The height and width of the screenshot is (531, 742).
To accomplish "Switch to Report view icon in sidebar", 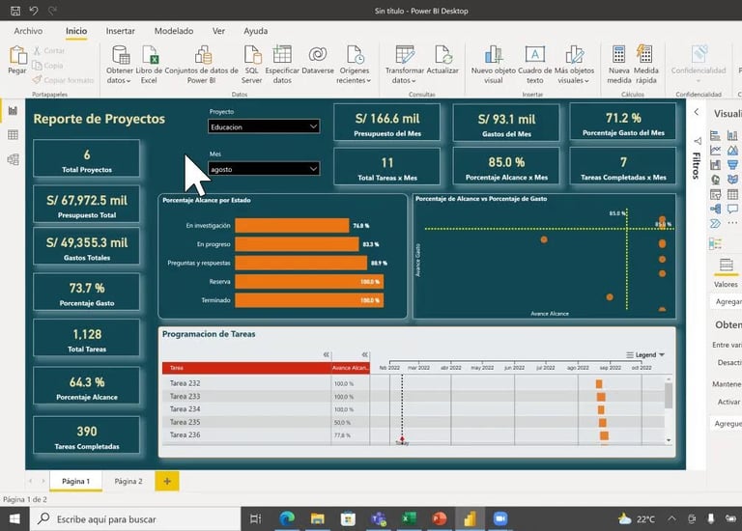I will tap(13, 111).
